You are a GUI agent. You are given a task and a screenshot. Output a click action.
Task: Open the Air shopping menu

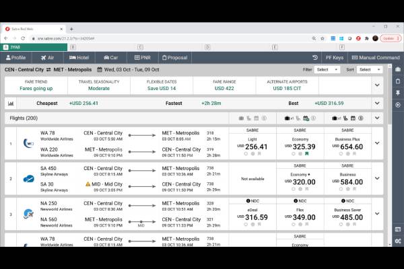click(47, 58)
